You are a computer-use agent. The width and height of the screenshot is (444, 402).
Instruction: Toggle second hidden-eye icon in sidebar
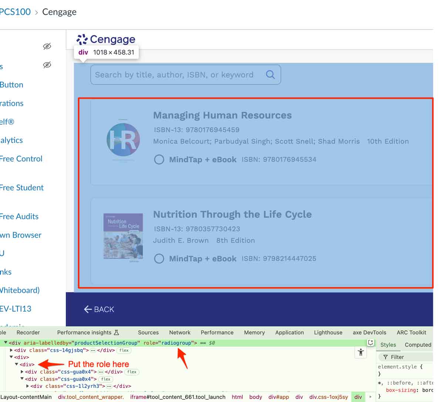point(47,65)
